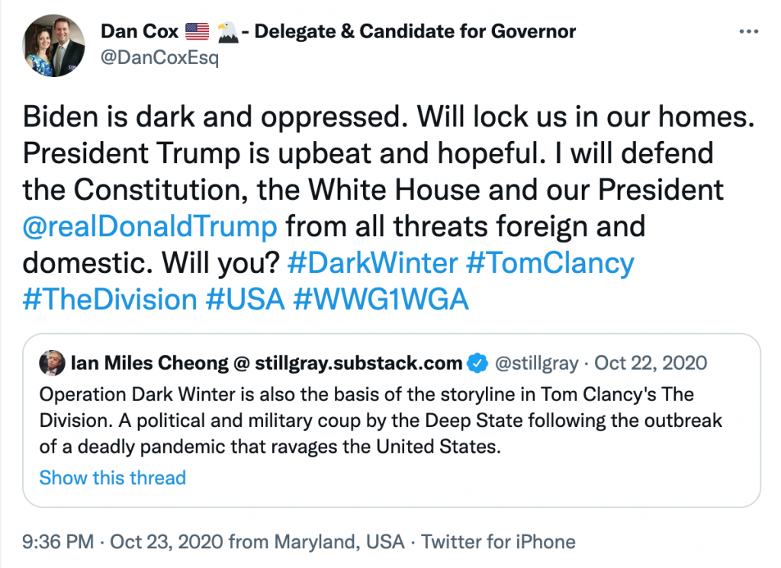Click Show this thread
Viewport: 781px width, 568px height.
pyautogui.click(x=111, y=478)
